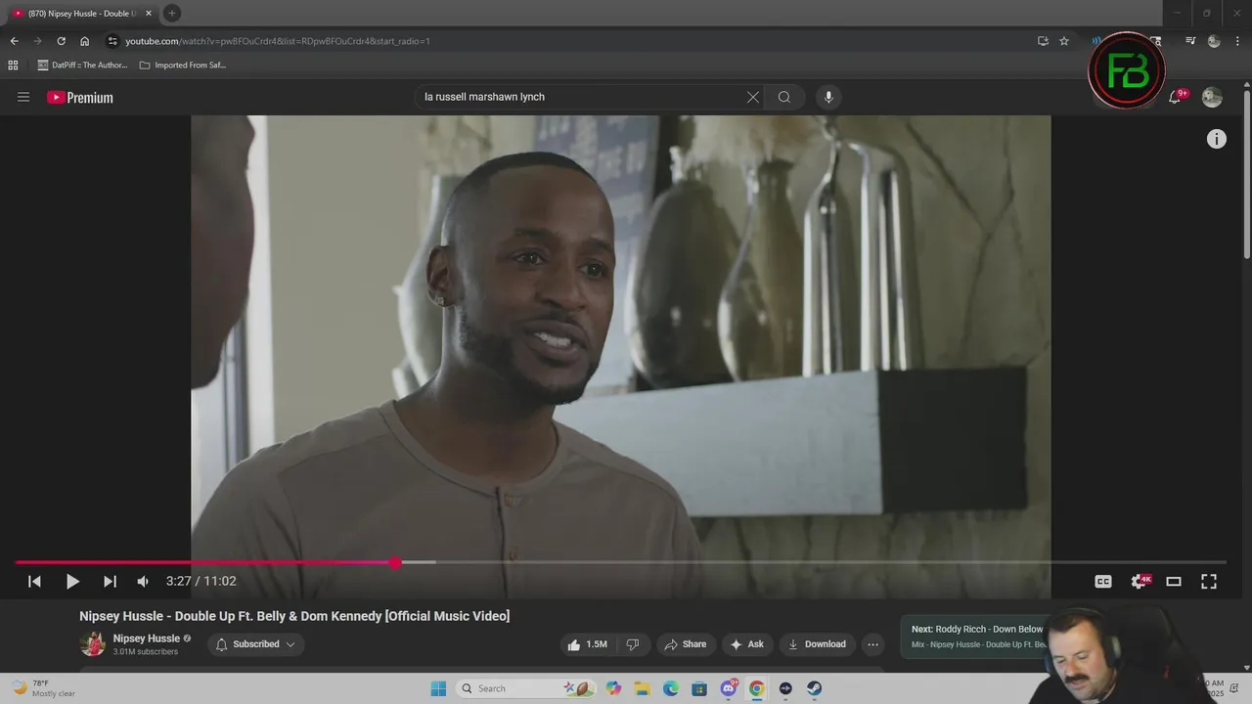Close the Nipsey Hussle browser tab
The image size is (1252, 704).
[x=149, y=14]
